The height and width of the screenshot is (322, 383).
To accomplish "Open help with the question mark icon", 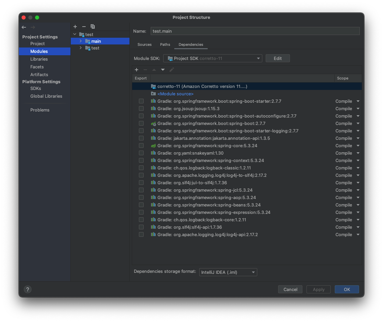I will [28, 289].
